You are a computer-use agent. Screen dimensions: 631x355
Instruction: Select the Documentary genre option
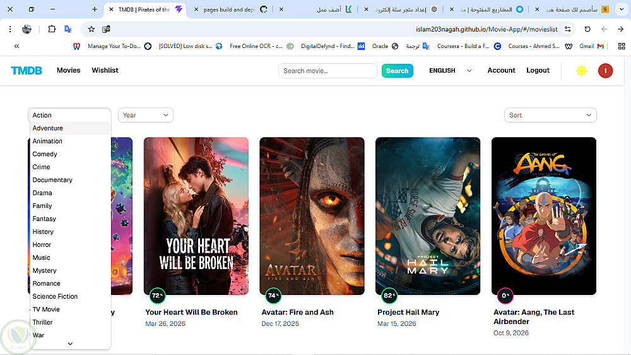tap(70, 180)
